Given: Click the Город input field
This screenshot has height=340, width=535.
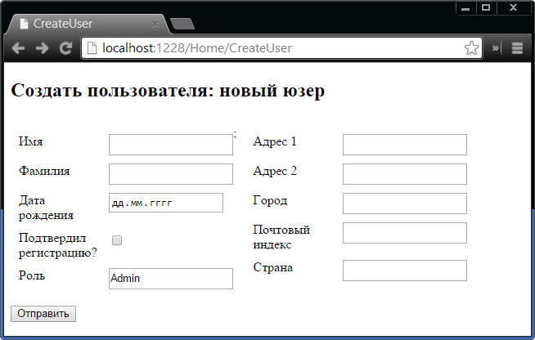Looking at the screenshot, I should click(x=405, y=204).
